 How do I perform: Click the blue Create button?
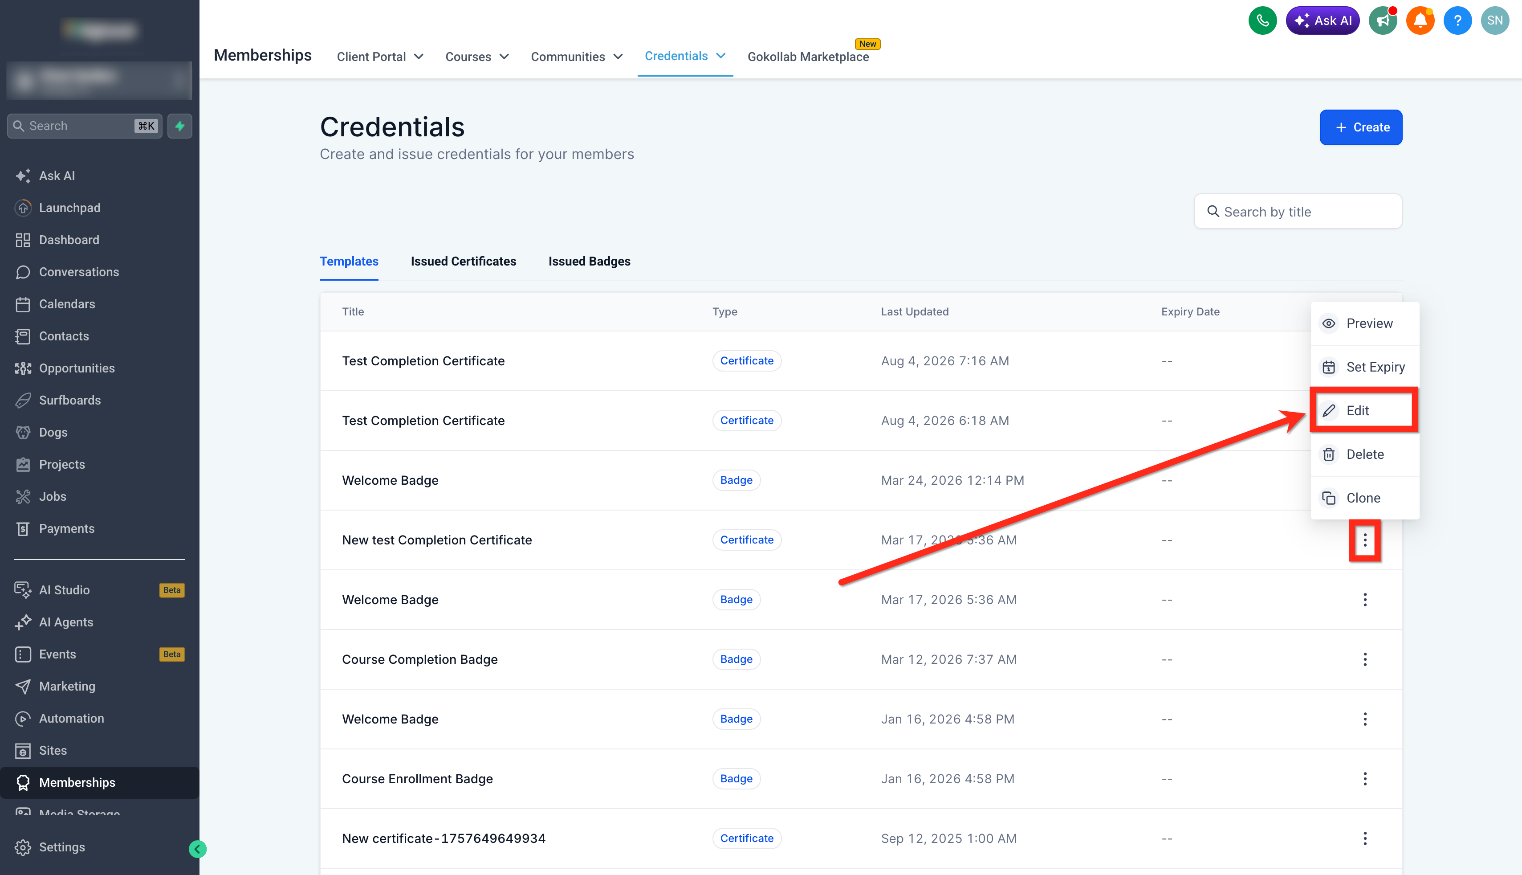coord(1360,127)
